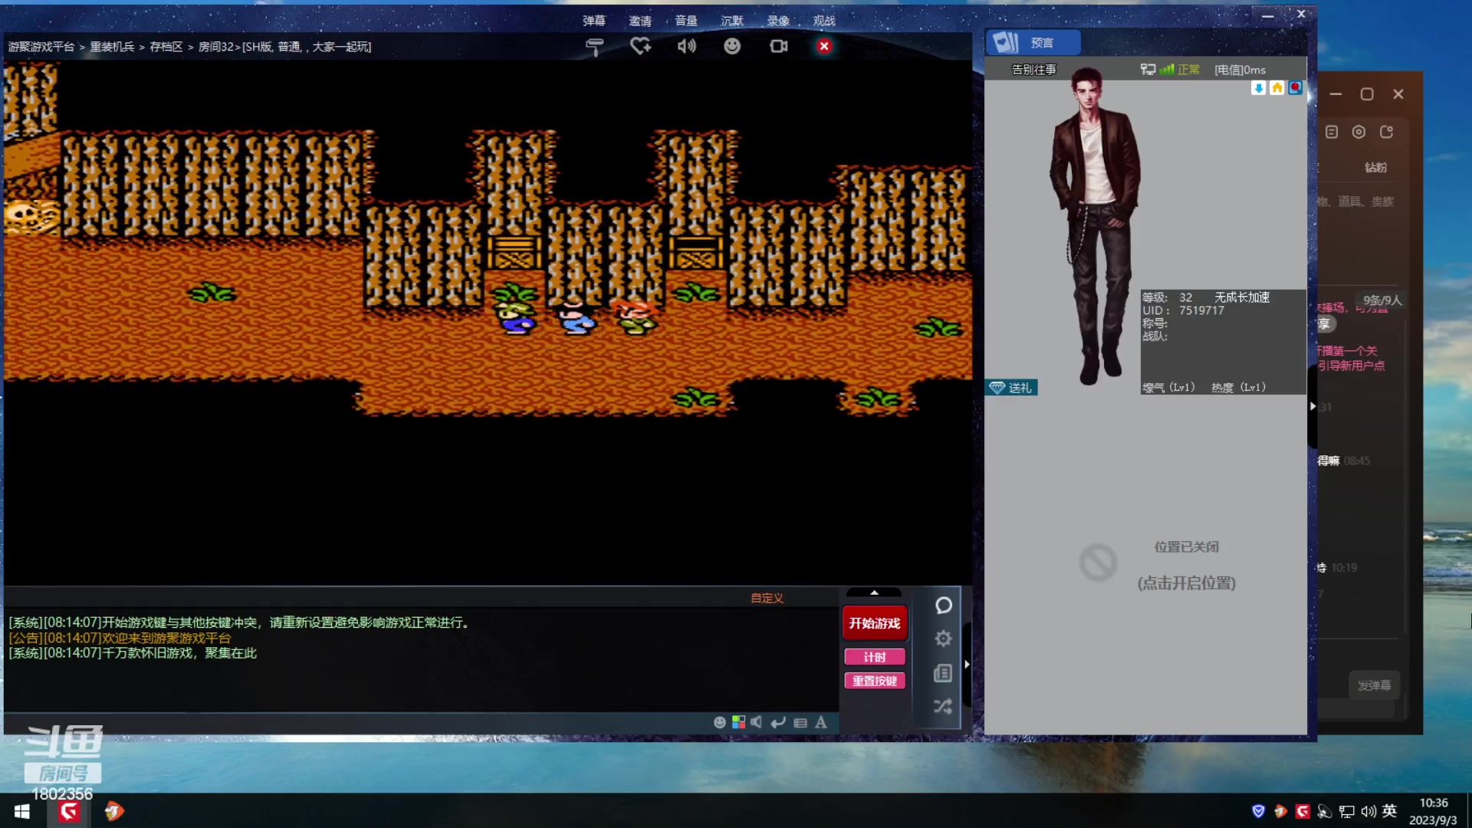Click the four-color squares icon in chat toolbar
The width and height of the screenshot is (1472, 828).
tap(738, 722)
